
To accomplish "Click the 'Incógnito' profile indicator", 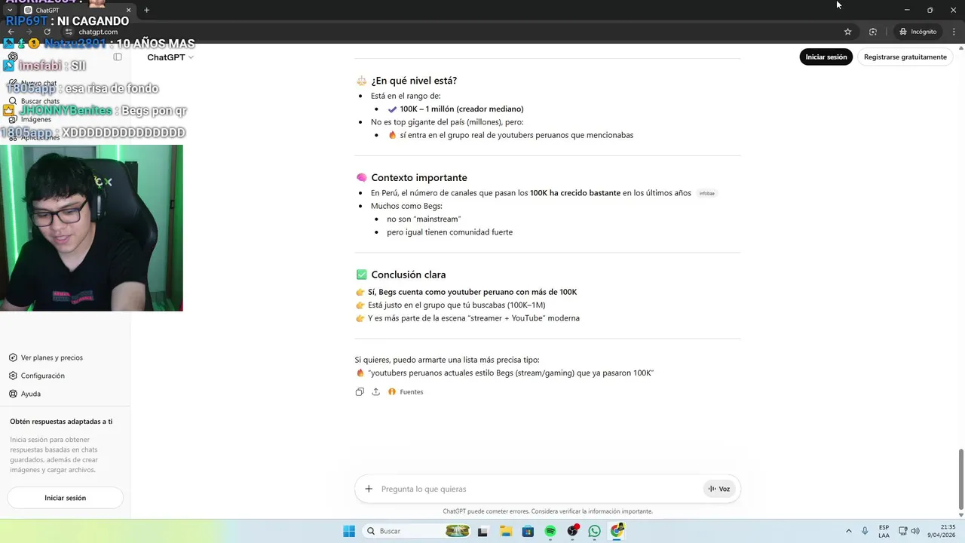I will point(918,32).
